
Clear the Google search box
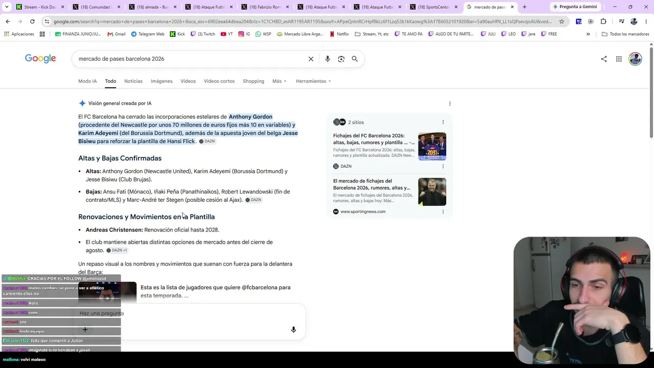311,59
